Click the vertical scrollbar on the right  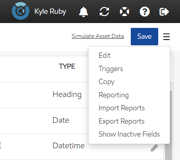169,125
